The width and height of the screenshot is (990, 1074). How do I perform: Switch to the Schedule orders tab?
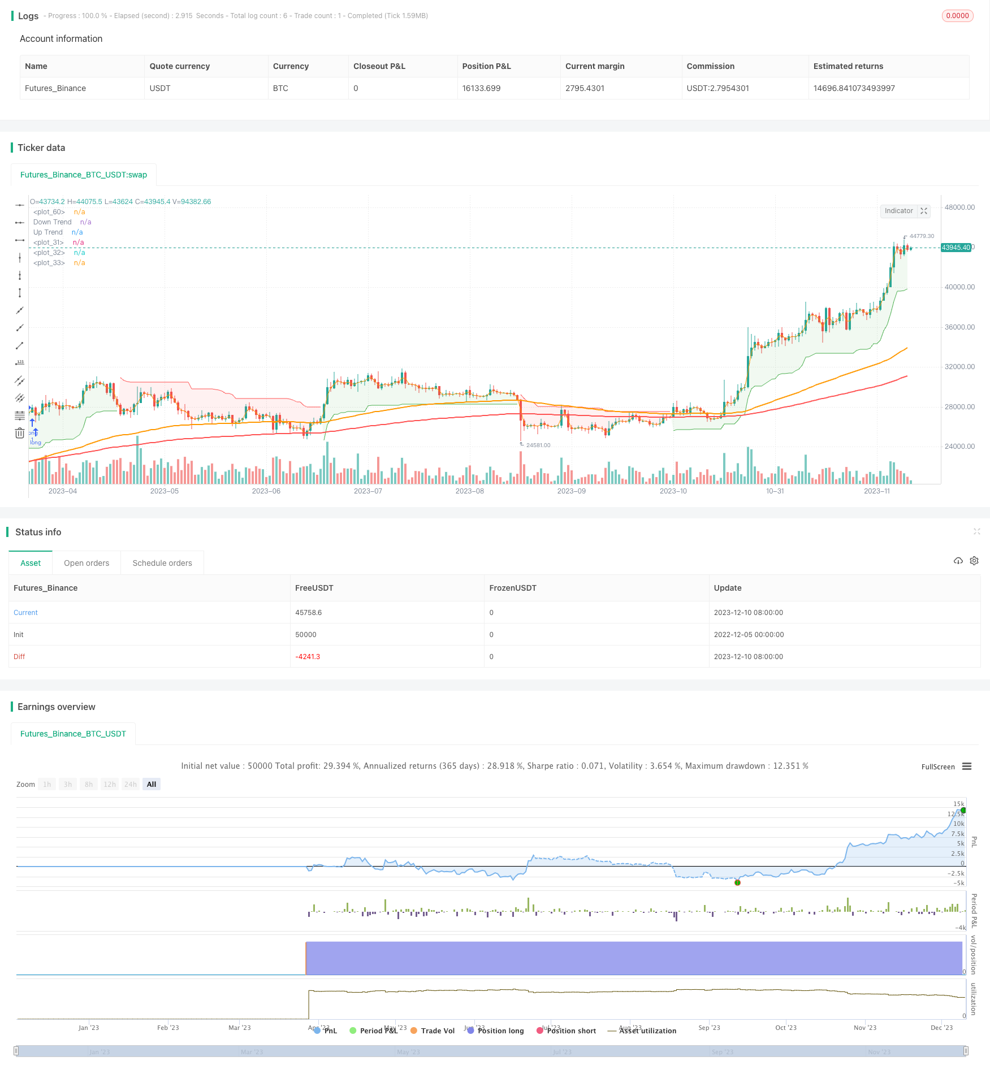[x=162, y=563]
